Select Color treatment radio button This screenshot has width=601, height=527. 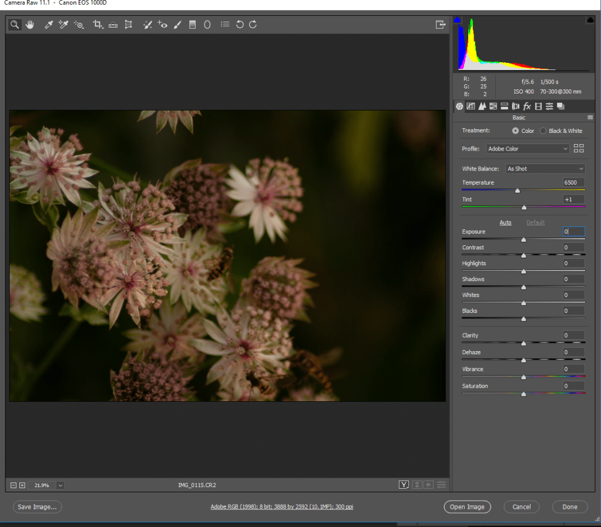pos(515,131)
